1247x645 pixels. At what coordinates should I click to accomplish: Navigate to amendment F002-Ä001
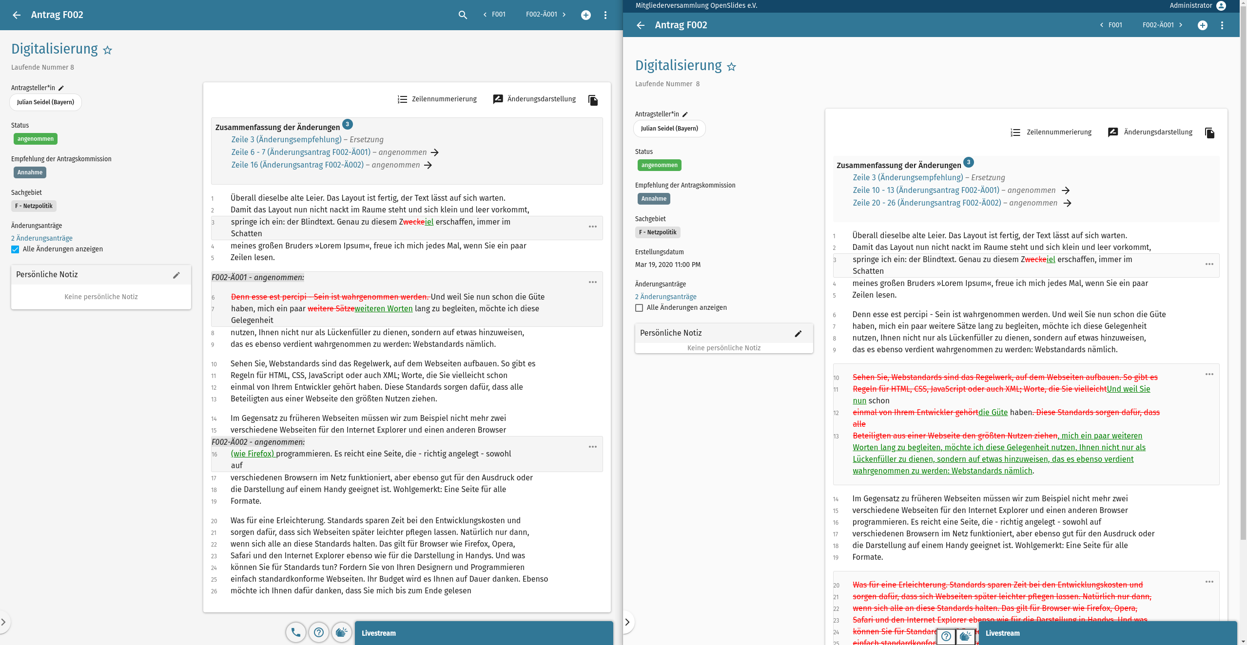pyautogui.click(x=542, y=15)
